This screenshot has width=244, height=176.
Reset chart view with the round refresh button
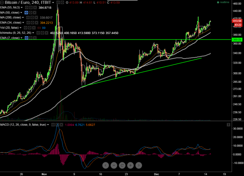122,166
